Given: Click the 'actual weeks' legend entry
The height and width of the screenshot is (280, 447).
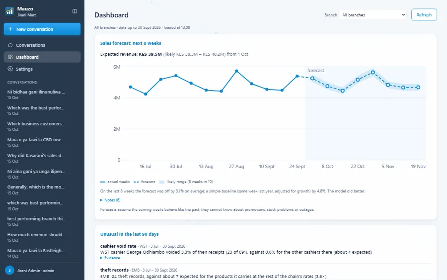Looking at the screenshot, I should [115, 182].
